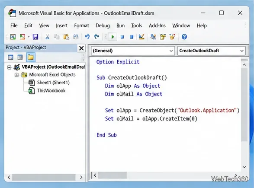Run the macro with the green play button
The height and width of the screenshot is (188, 254).
(x=113, y=37)
